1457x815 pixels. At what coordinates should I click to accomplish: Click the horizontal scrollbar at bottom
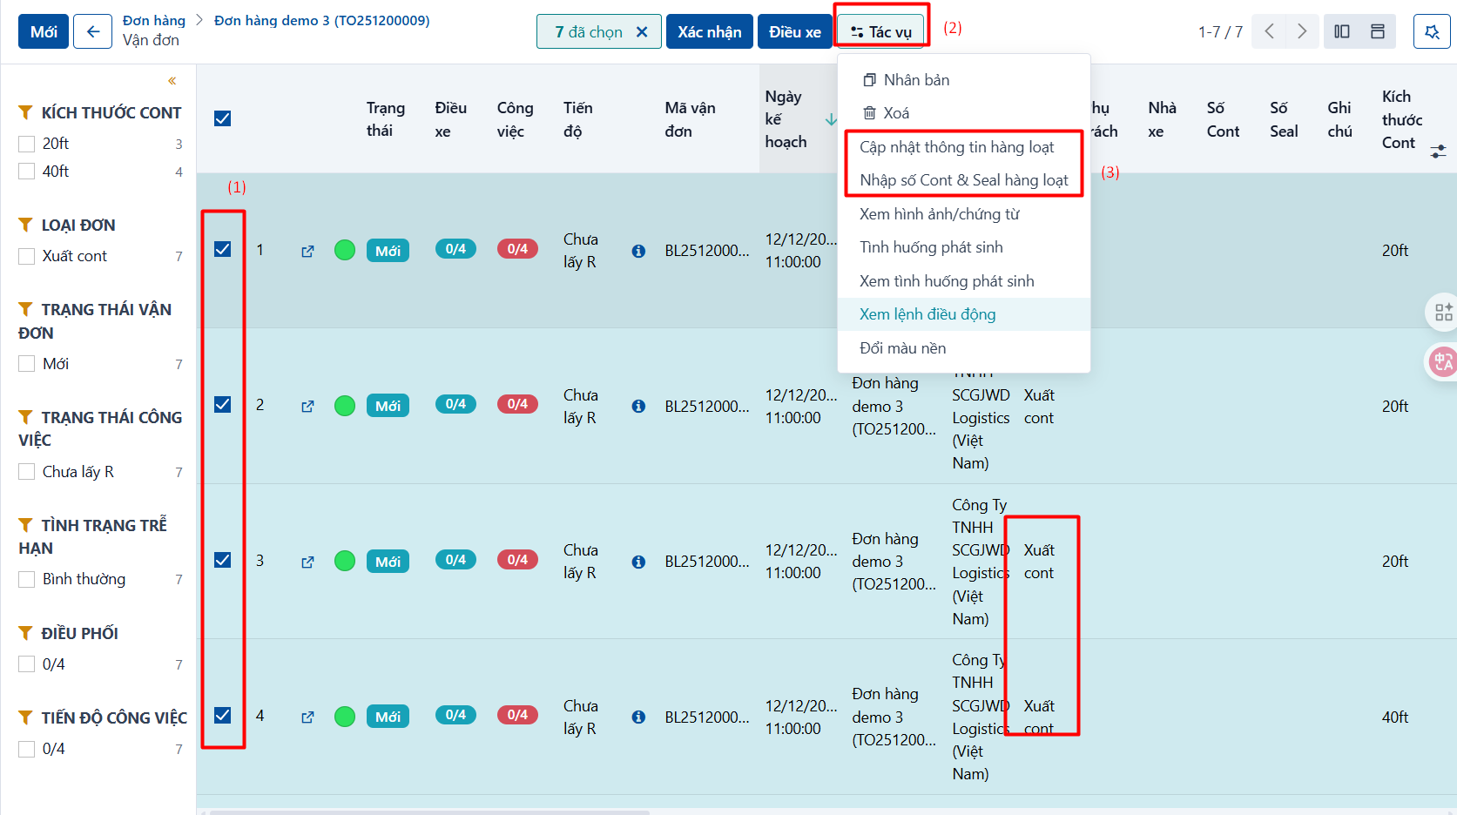pos(431,812)
